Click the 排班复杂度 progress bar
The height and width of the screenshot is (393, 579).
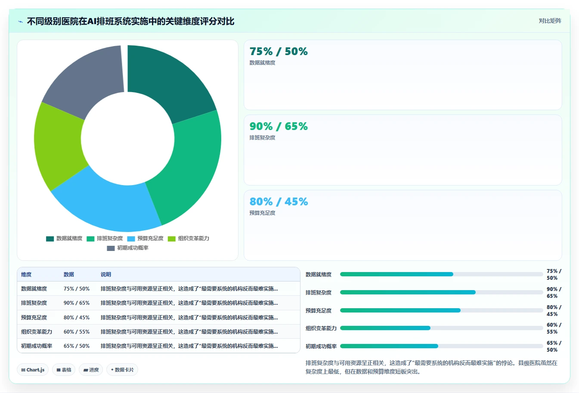(441, 292)
